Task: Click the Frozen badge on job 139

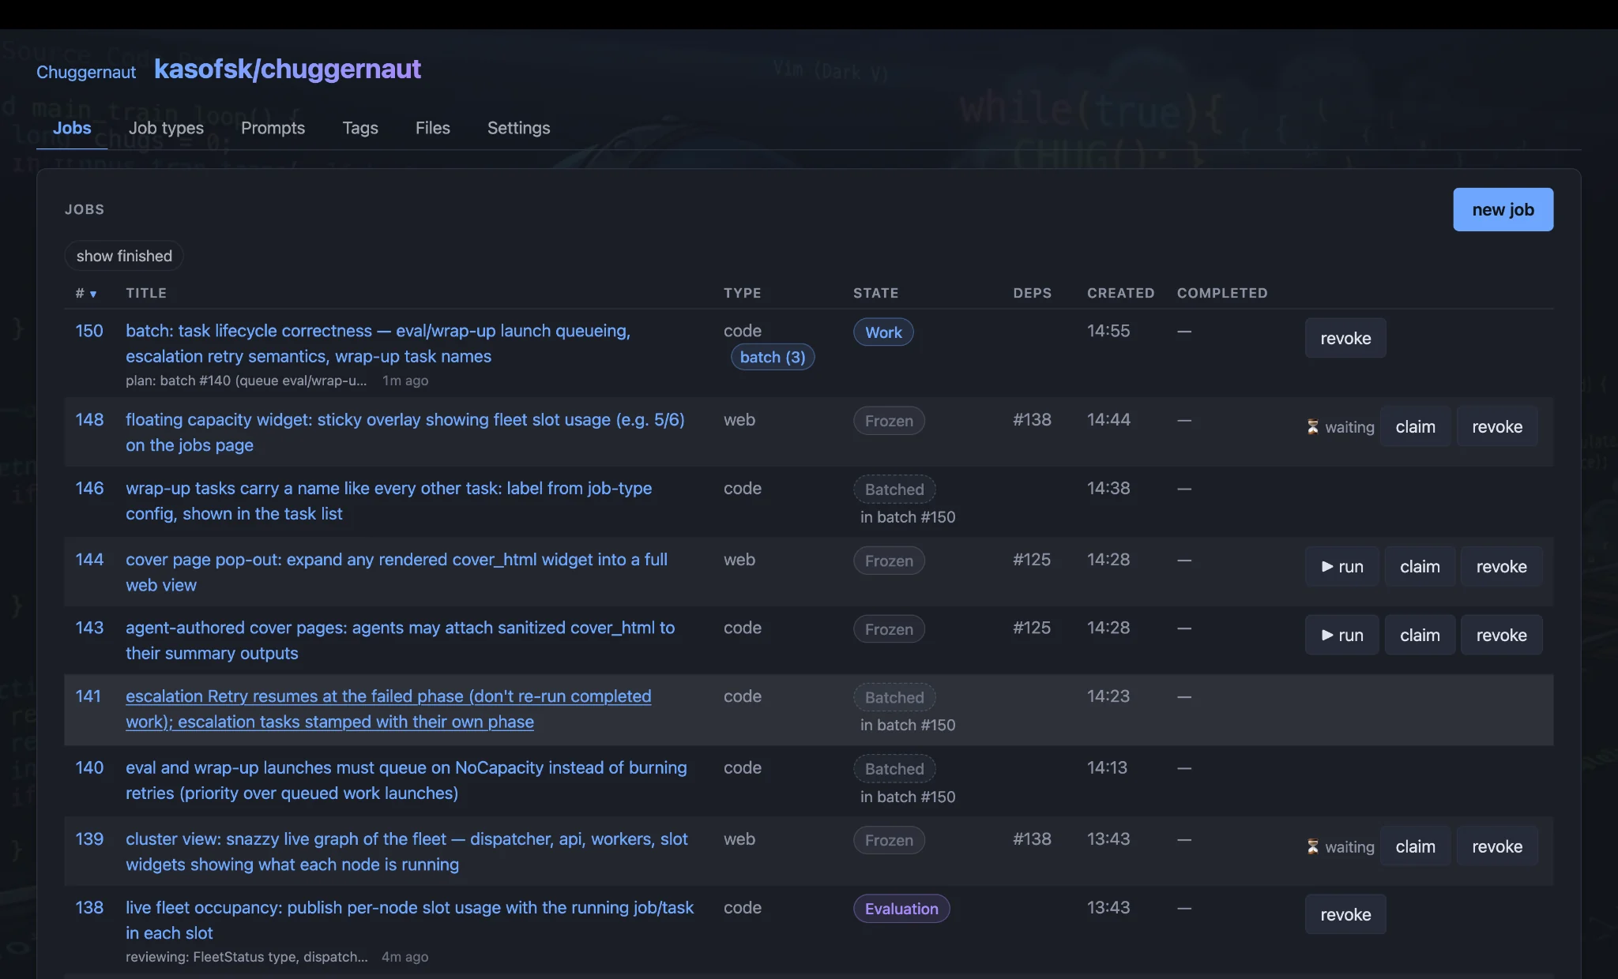Action: point(889,841)
